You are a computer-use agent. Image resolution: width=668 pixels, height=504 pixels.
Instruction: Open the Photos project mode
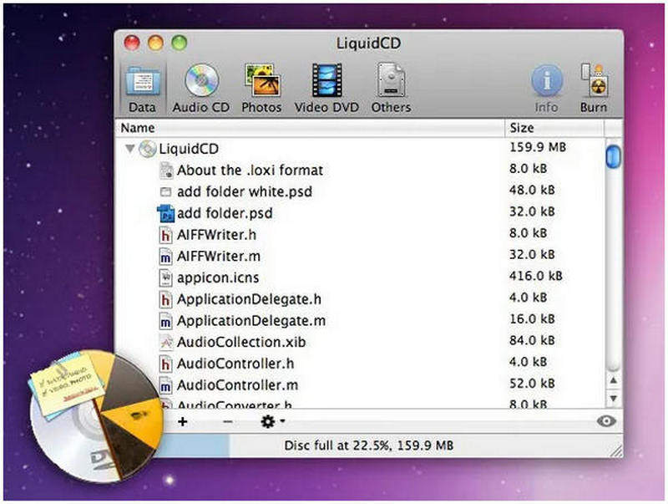tap(261, 84)
